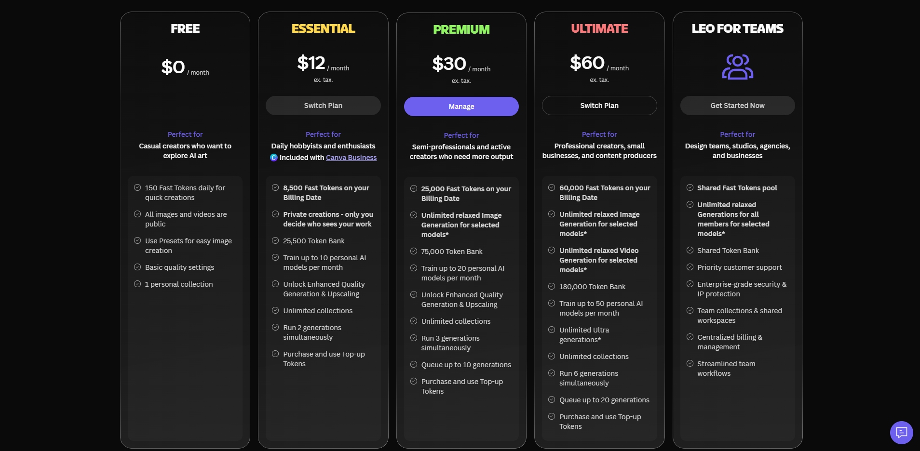Click checkmark beside Run 3 generations simultaneously

pos(414,338)
